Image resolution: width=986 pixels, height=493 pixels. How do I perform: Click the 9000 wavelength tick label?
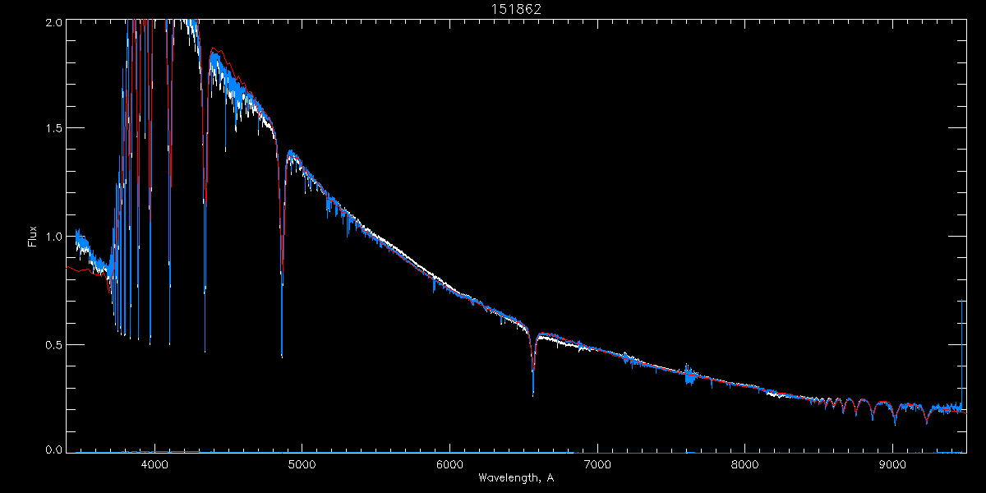893,464
